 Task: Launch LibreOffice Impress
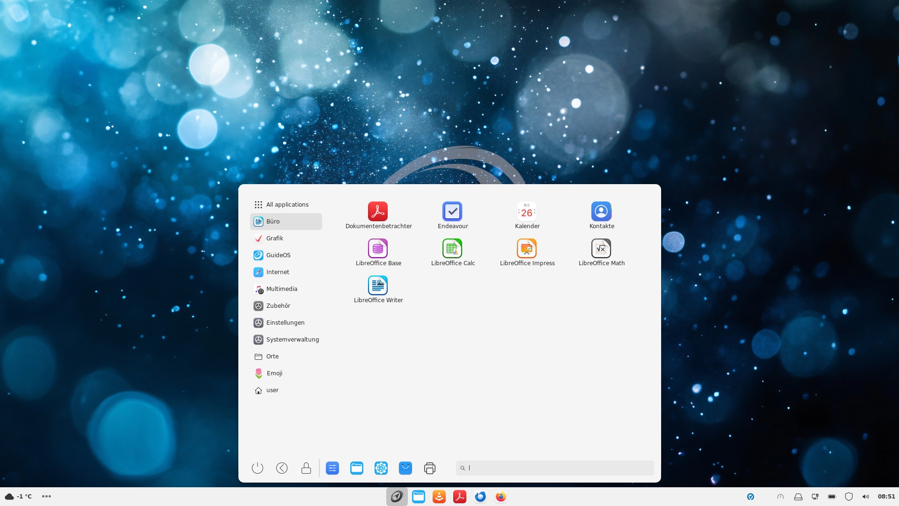pyautogui.click(x=527, y=249)
